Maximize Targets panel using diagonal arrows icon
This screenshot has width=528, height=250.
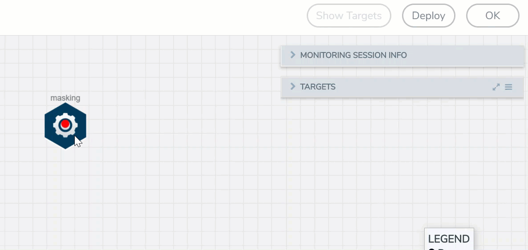[x=496, y=87]
